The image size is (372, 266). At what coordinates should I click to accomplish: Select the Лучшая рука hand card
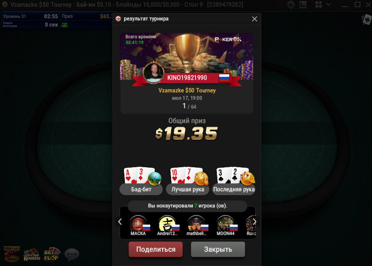(188, 181)
